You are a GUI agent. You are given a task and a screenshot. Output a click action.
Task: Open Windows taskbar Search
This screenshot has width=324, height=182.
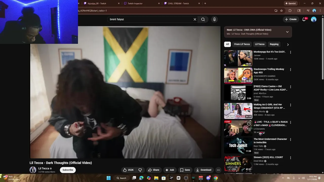click(x=121, y=178)
